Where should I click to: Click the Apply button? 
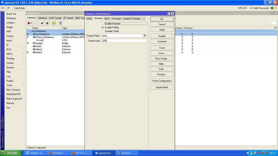tap(162, 30)
